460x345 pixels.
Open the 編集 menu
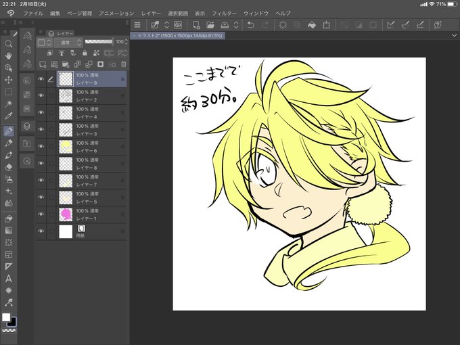tap(55, 14)
